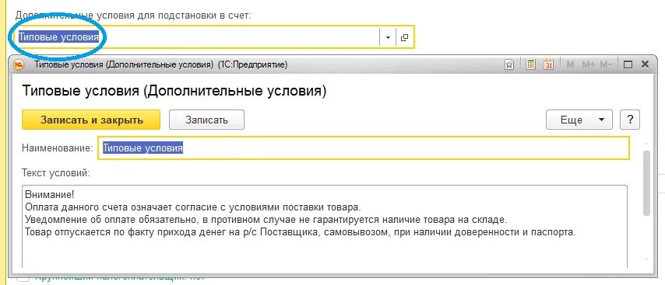The height and width of the screenshot is (285, 665).
Task: Click inside the Текст условий text area
Action: (x=324, y=227)
